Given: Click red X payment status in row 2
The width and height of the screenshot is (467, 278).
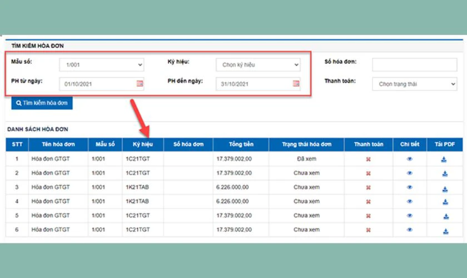Looking at the screenshot, I should point(368,173).
